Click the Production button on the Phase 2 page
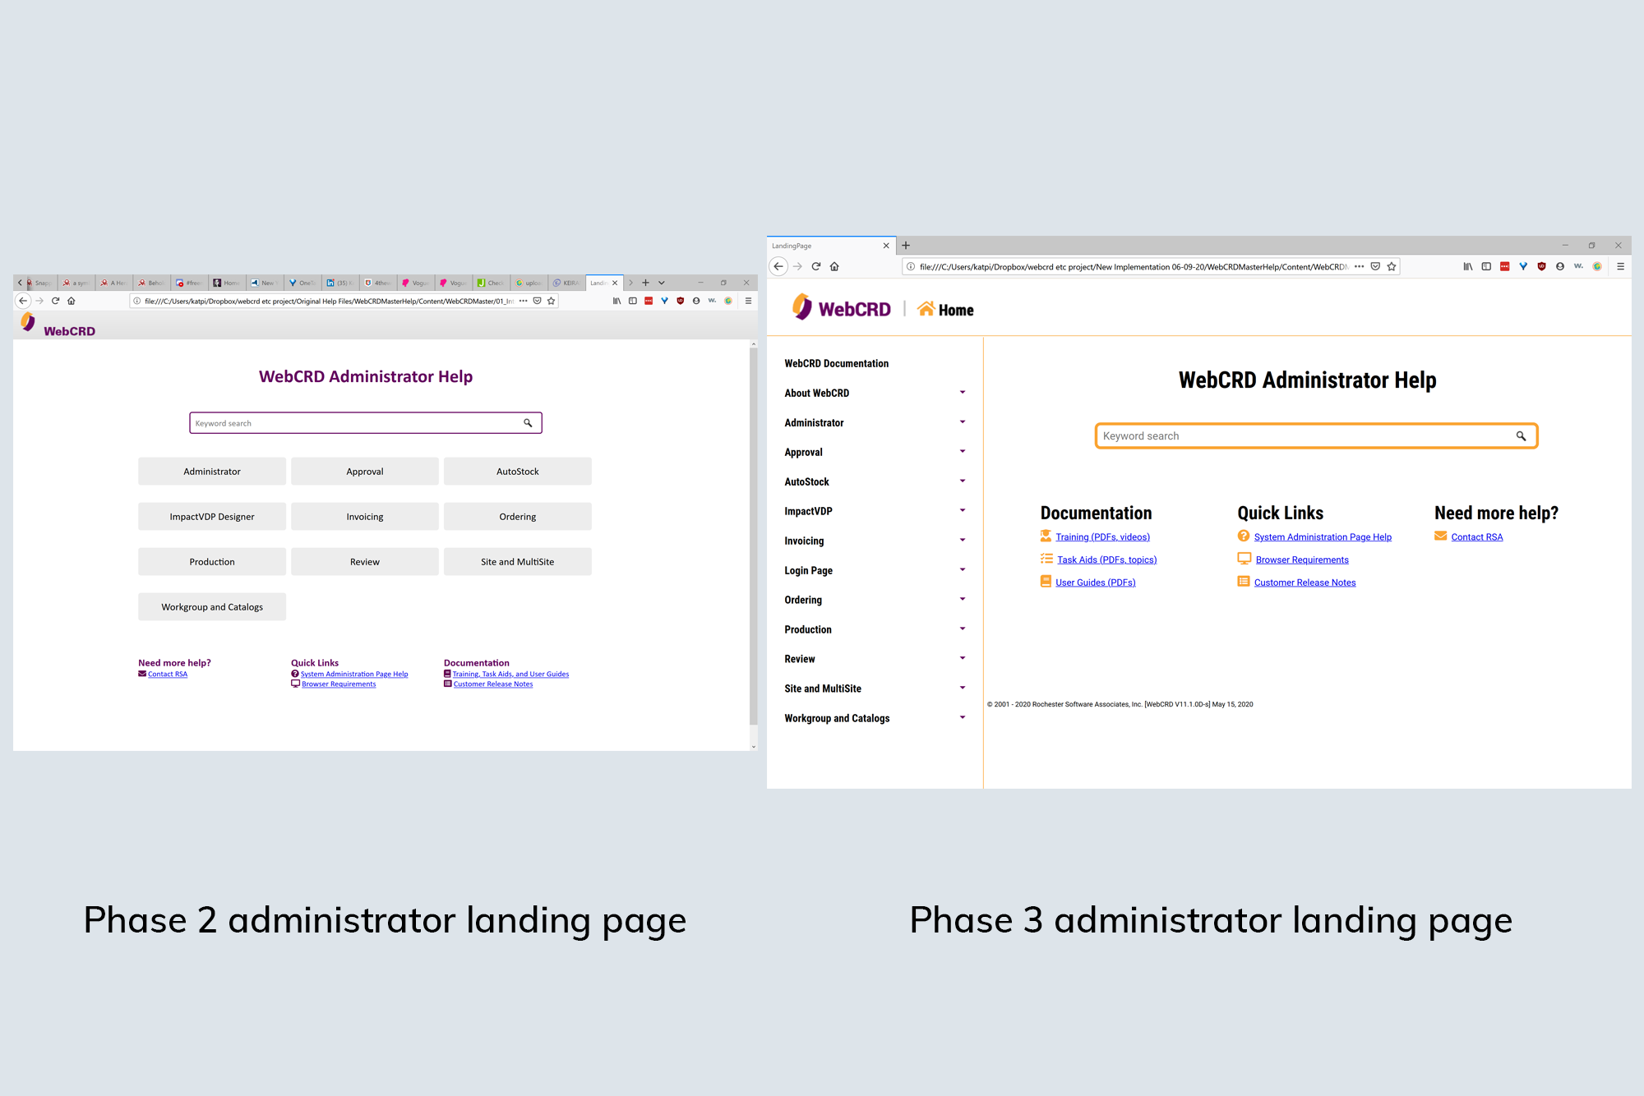Viewport: 1644px width, 1096px height. coord(212,562)
